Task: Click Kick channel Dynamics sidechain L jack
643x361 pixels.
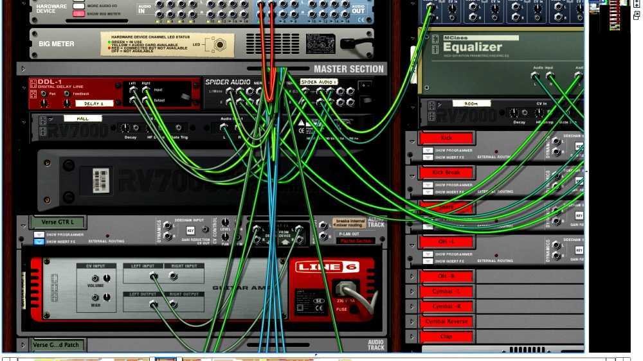Action: (556, 141)
